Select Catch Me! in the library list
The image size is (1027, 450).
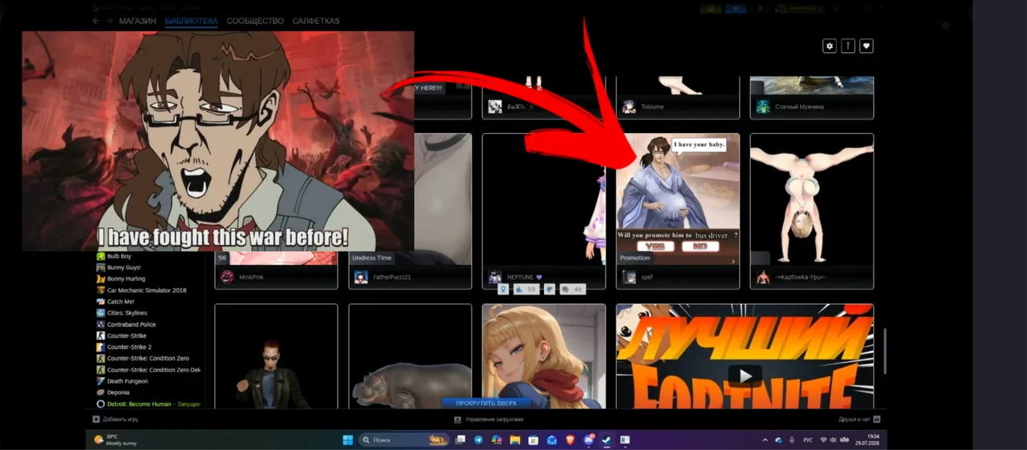(120, 302)
